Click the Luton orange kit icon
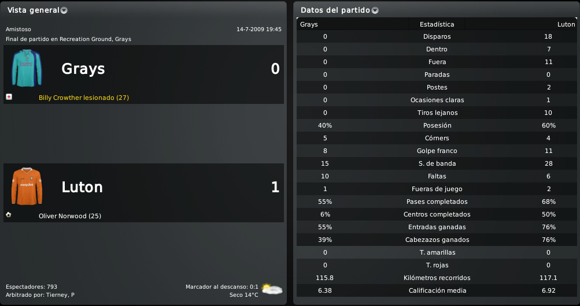 pyautogui.click(x=27, y=186)
